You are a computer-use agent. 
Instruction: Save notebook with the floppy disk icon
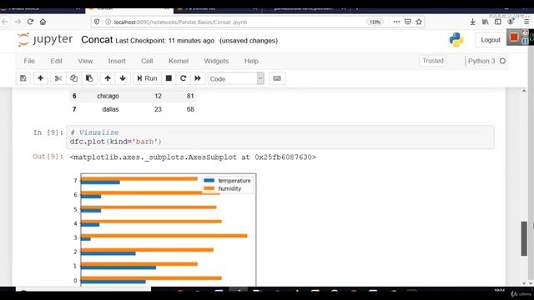point(23,78)
